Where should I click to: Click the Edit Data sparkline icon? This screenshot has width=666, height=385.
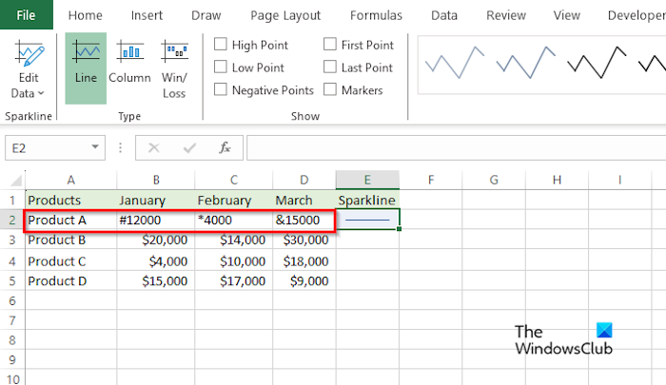coord(29,53)
